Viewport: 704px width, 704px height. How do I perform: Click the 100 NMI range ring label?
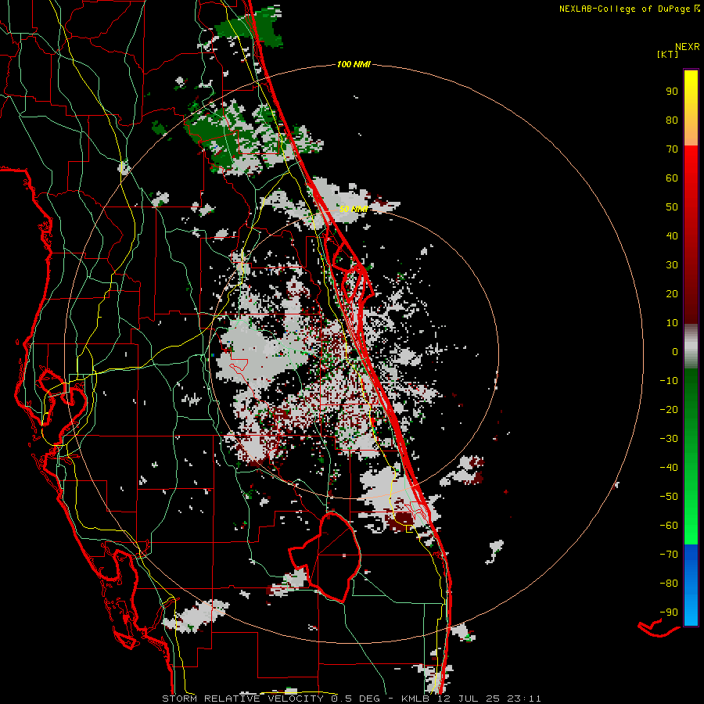click(x=354, y=65)
